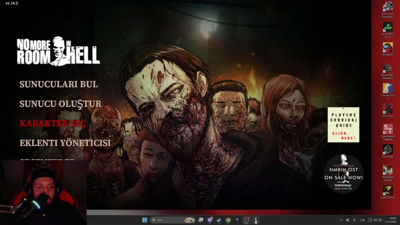
Task: Click the taskbar search box Ara
Action: [173, 220]
